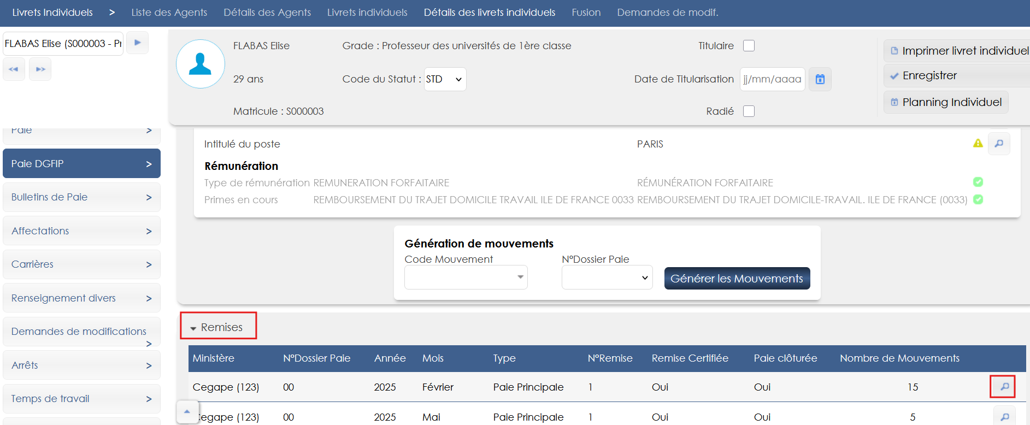Expand the N°Dossier Paie dropdown
The height and width of the screenshot is (425, 1030).
[607, 278]
